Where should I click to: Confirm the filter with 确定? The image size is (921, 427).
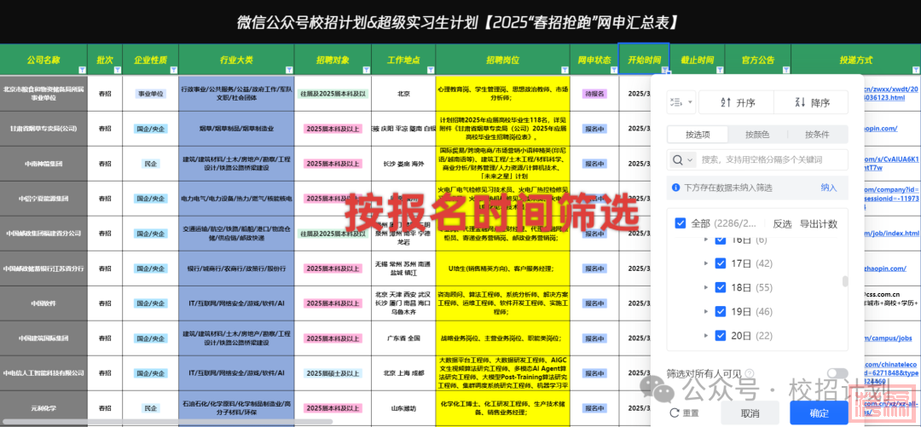(819, 413)
